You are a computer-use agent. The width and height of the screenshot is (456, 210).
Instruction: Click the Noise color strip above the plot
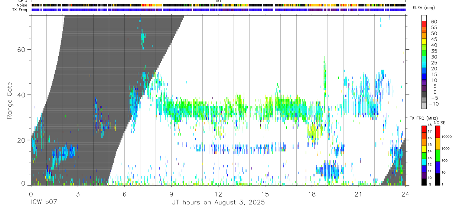pyautogui.click(x=218, y=5)
